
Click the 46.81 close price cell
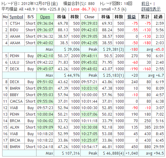[107, 147]
